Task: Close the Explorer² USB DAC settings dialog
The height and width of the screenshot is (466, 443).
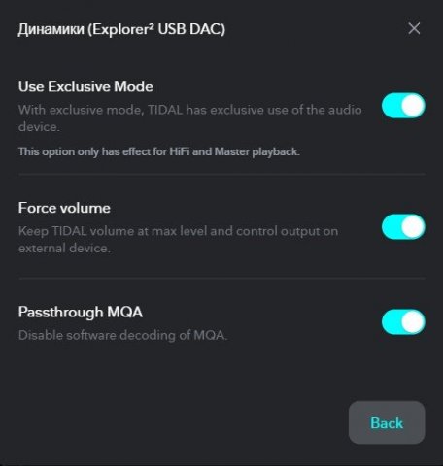Action: click(x=414, y=28)
